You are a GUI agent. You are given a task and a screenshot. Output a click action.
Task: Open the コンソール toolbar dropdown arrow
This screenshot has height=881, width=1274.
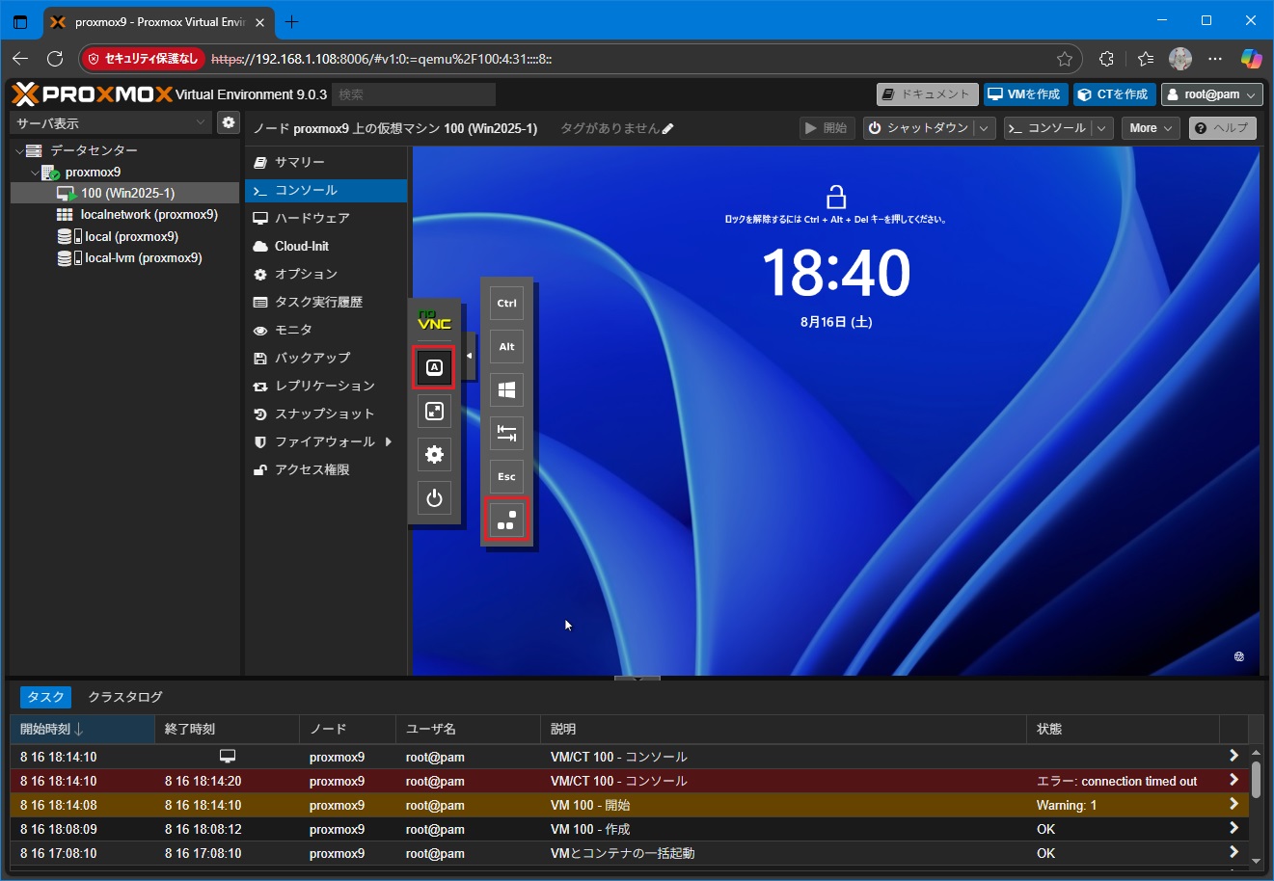[x=1103, y=127]
